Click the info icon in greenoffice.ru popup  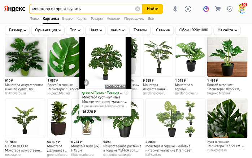[x=126, y=92]
